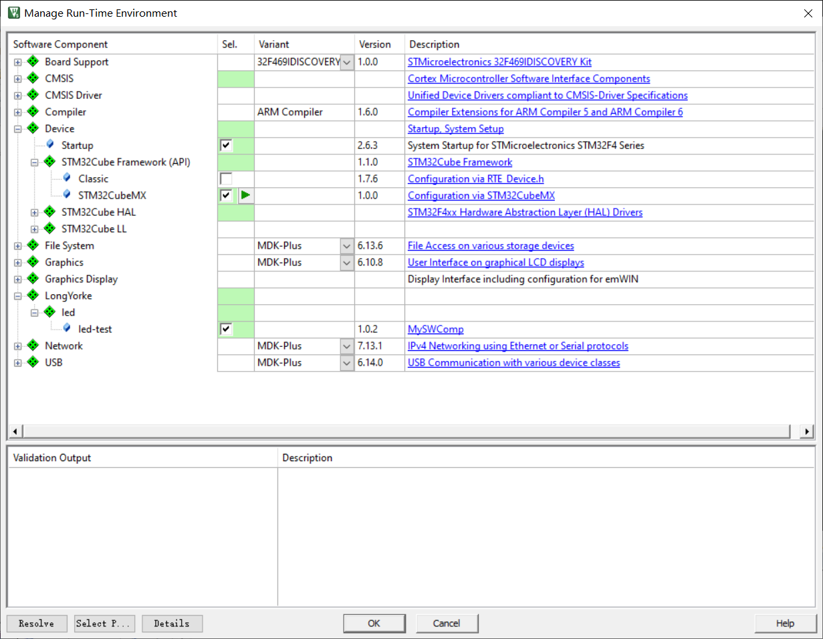The width and height of the screenshot is (823, 639).
Task: Select the 6.13.6 version cell for File System
Action: pos(380,246)
